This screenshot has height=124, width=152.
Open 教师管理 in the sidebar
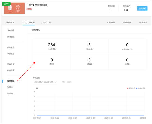tap(11, 47)
